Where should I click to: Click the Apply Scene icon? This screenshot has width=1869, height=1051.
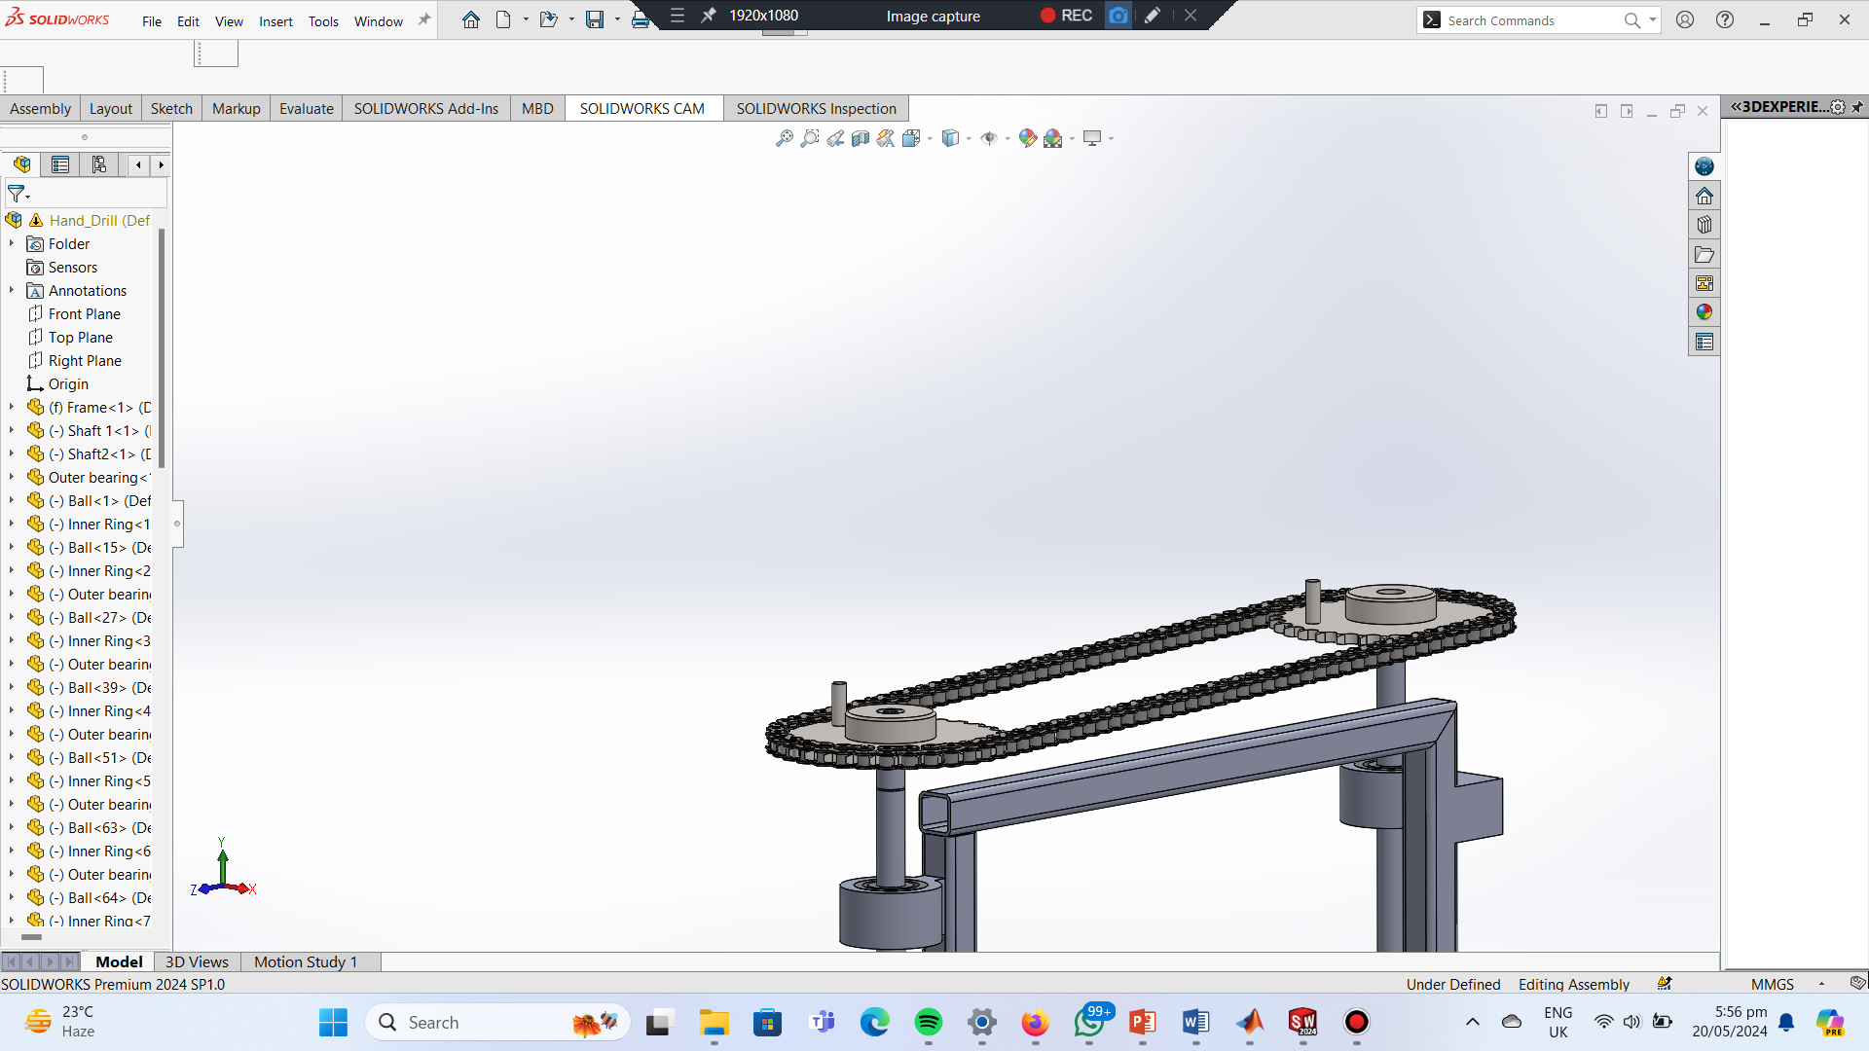pyautogui.click(x=1053, y=138)
